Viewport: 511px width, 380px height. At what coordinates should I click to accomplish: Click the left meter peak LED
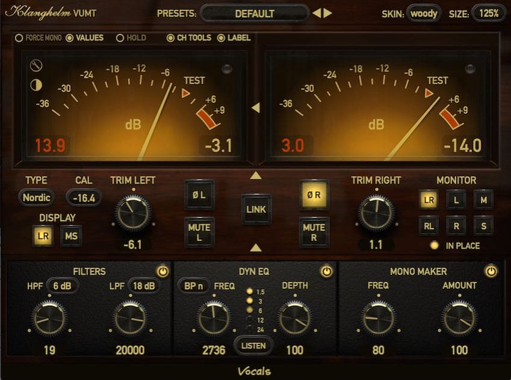pos(227,69)
